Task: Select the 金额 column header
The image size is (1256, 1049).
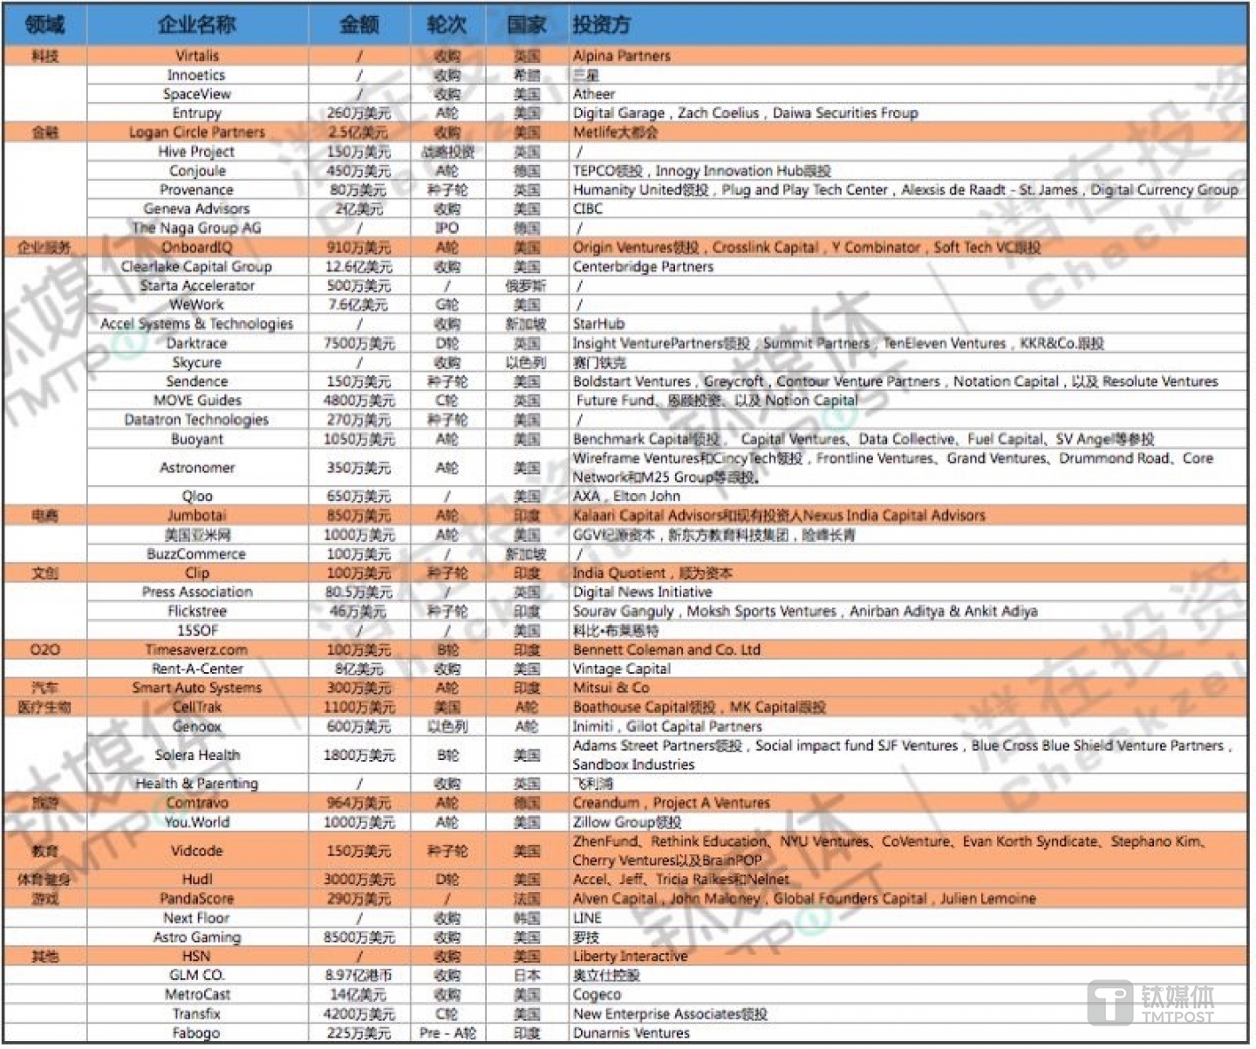Action: pyautogui.click(x=358, y=24)
